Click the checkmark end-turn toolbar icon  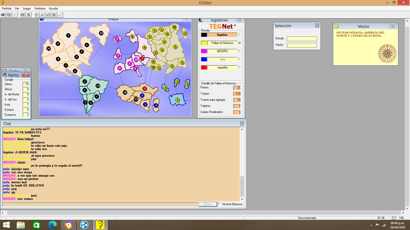click(60, 15)
